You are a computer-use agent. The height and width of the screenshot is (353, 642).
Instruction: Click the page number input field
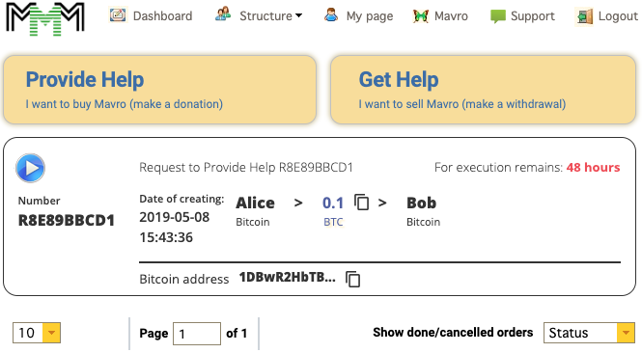click(x=197, y=334)
